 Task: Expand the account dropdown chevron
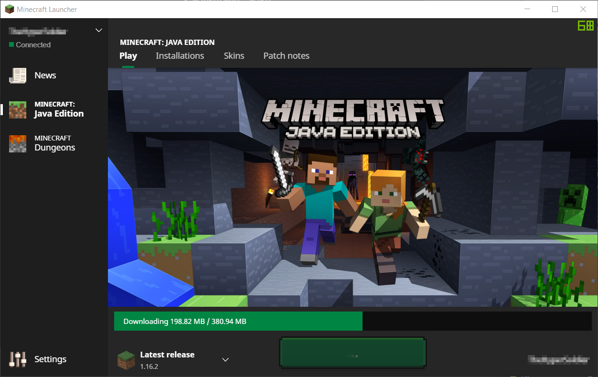pos(99,31)
